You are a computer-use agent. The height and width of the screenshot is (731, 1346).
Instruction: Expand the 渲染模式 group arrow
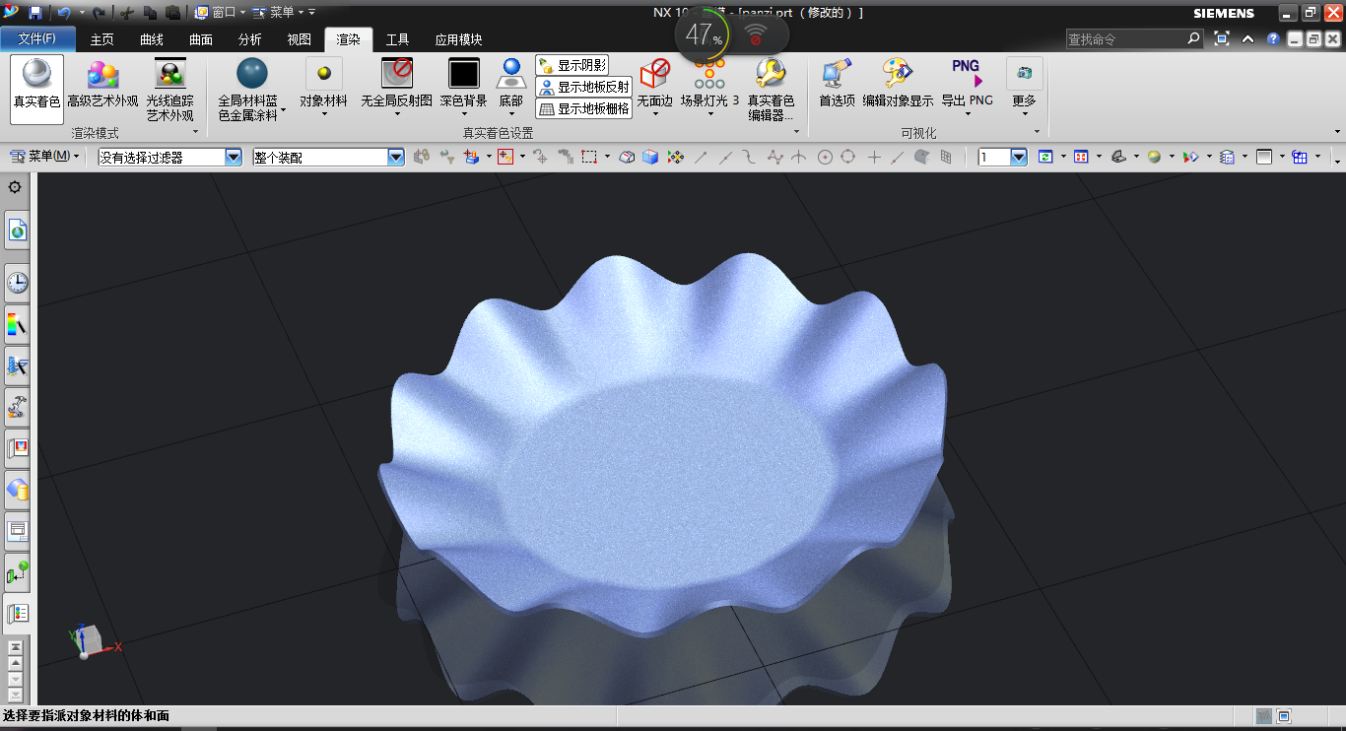click(x=195, y=132)
